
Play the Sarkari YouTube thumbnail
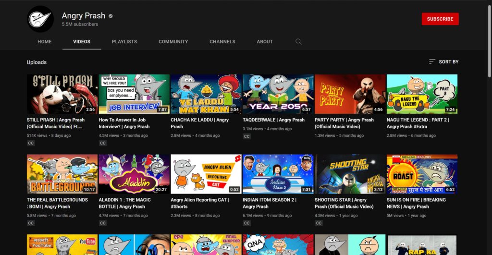tap(62, 244)
